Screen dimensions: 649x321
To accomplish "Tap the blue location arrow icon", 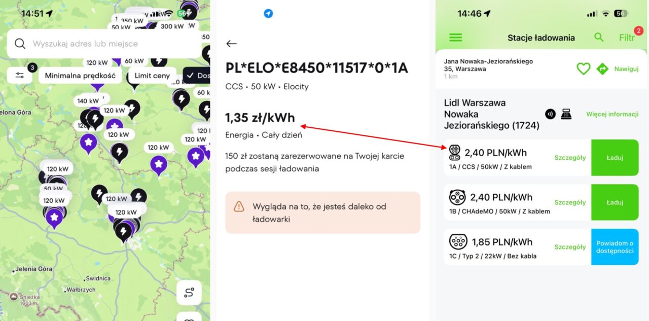I will [268, 14].
